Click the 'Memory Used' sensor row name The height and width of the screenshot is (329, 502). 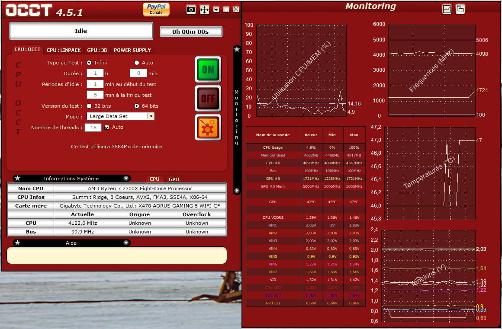click(x=273, y=155)
